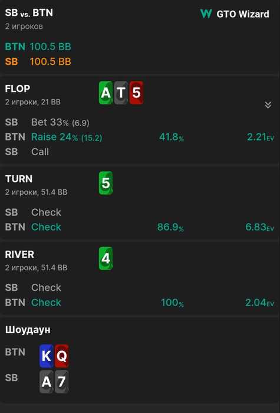Click BTN's red Queen showdown card
This screenshot has width=280, height=413.
point(61,356)
